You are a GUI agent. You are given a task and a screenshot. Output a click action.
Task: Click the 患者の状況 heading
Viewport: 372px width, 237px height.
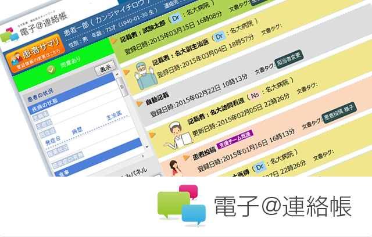[41, 95]
